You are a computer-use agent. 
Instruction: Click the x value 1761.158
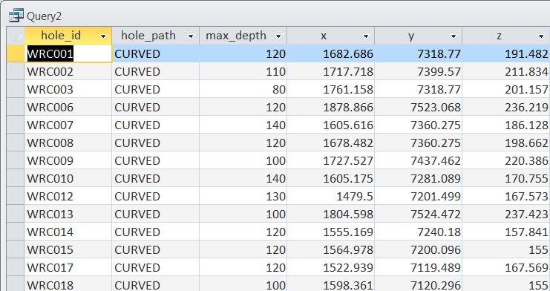pos(331,90)
